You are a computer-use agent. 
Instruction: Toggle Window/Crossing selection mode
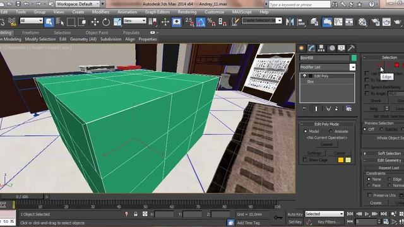[x=82, y=22]
